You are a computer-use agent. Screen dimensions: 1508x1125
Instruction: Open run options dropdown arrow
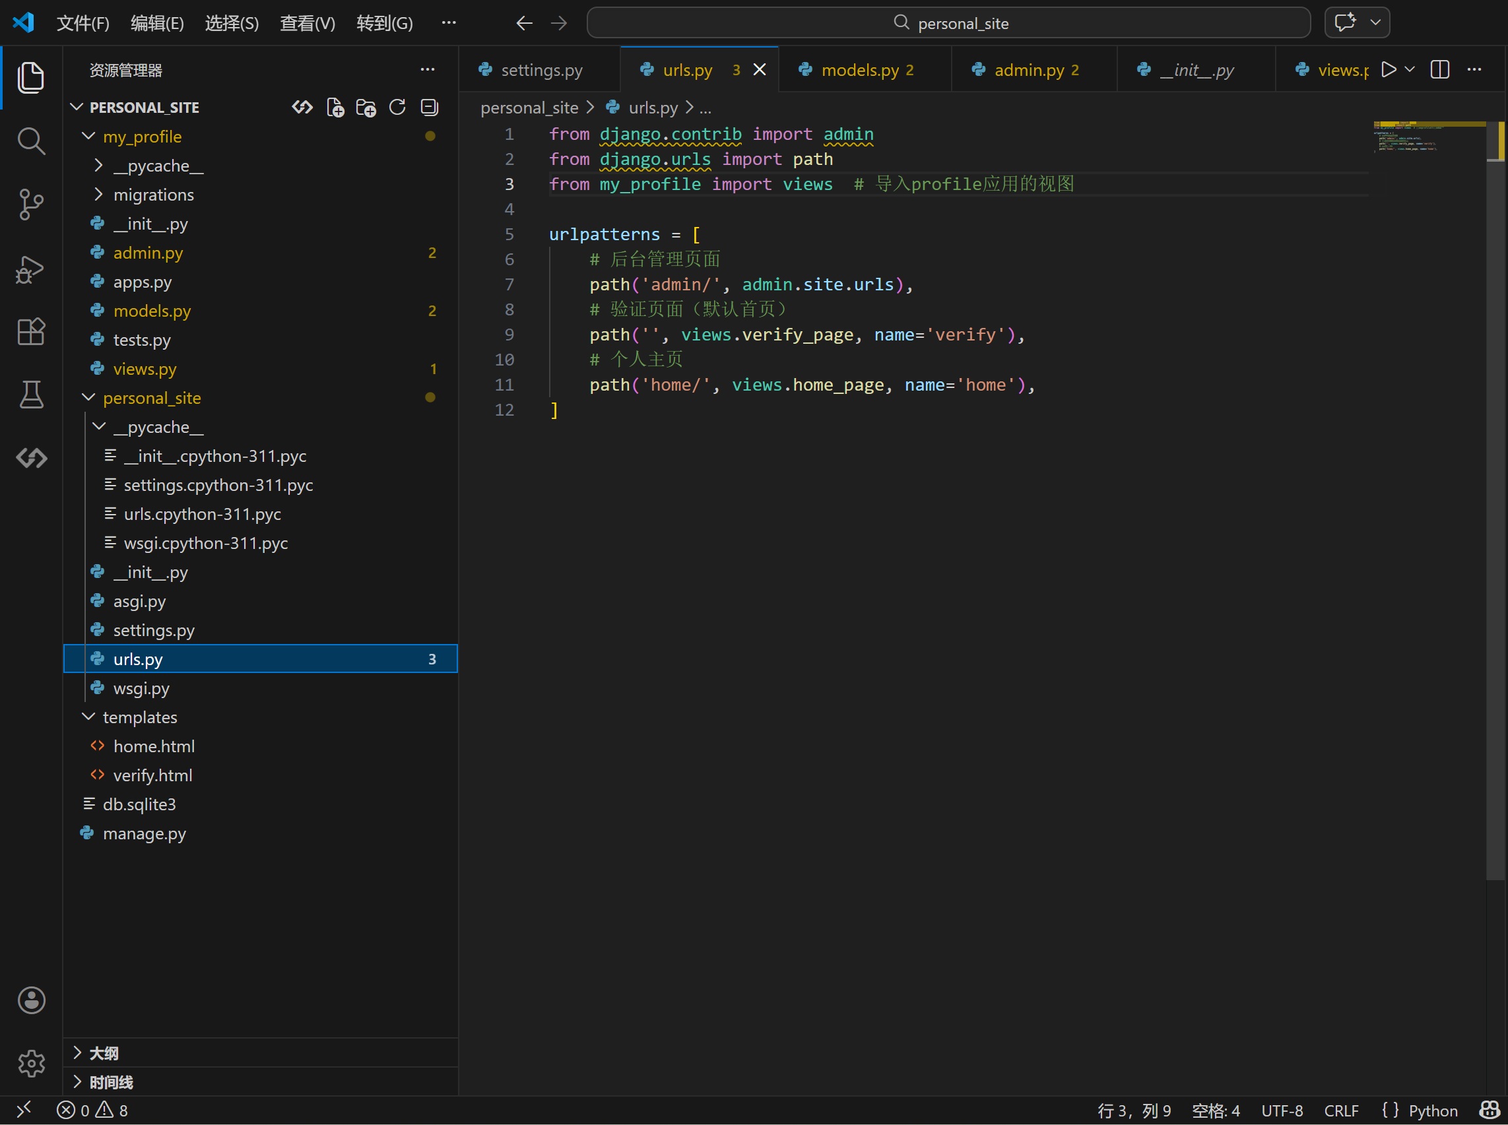1410,69
